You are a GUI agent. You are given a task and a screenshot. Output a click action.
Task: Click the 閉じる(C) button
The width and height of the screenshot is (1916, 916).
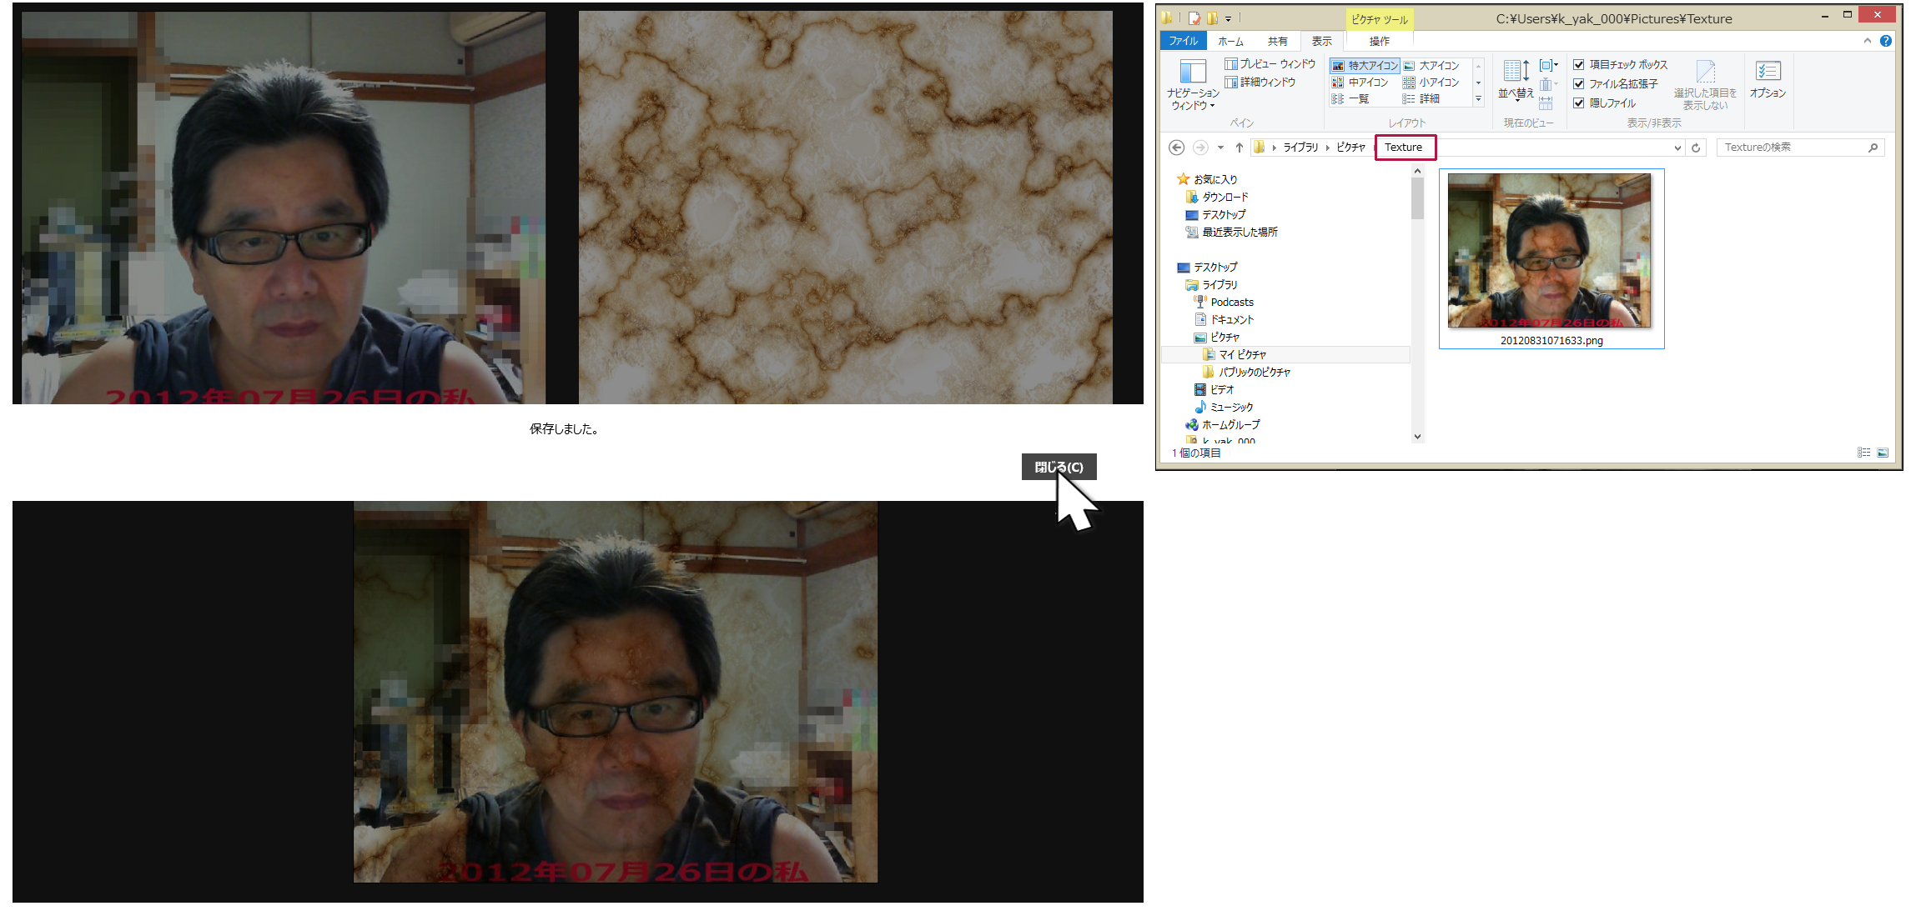tap(1059, 467)
